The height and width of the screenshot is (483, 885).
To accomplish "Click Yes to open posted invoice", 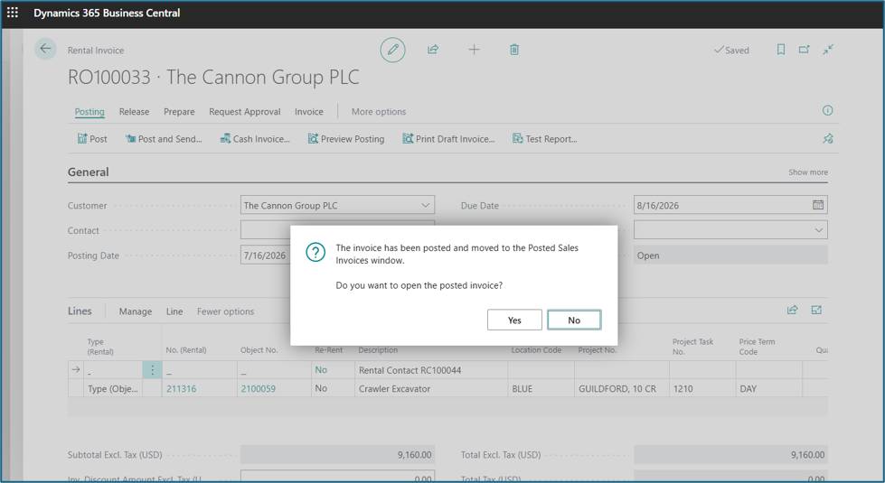I will coord(514,320).
